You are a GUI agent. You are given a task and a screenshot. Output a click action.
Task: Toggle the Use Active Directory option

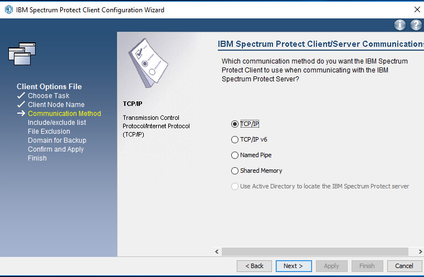pyautogui.click(x=235, y=186)
